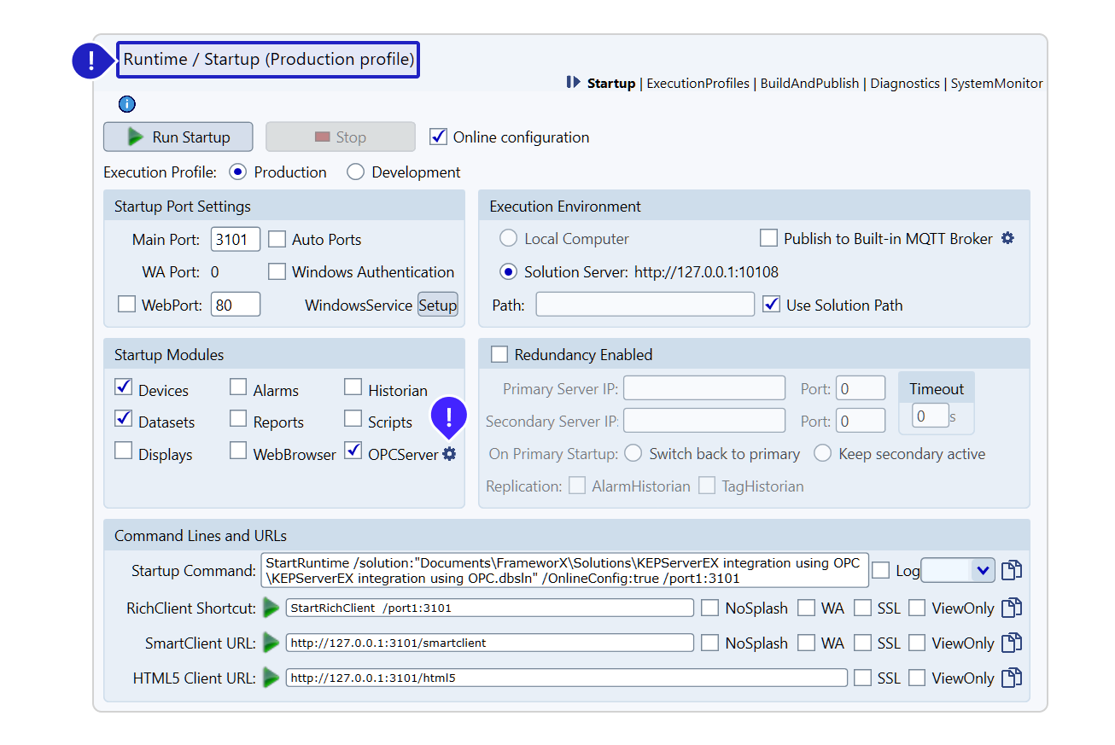Enable Windows Authentication

pyautogui.click(x=277, y=271)
